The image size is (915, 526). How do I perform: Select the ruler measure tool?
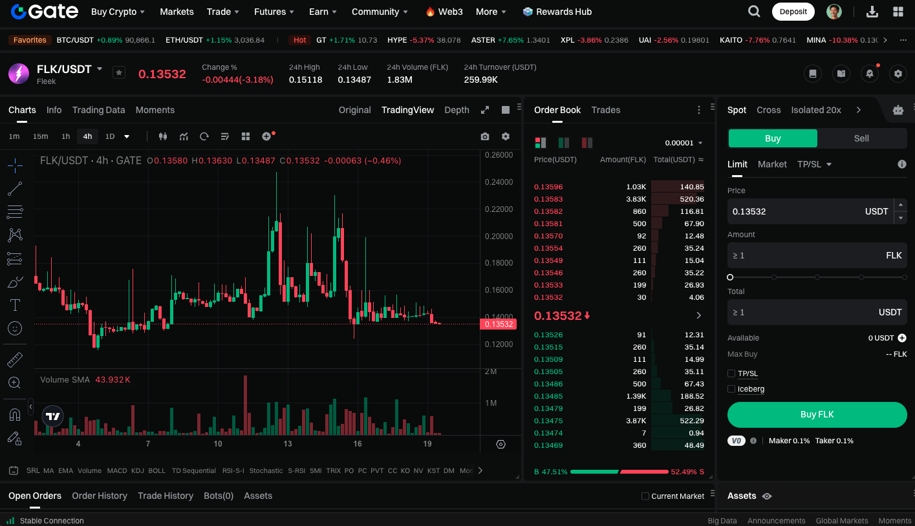tap(15, 360)
